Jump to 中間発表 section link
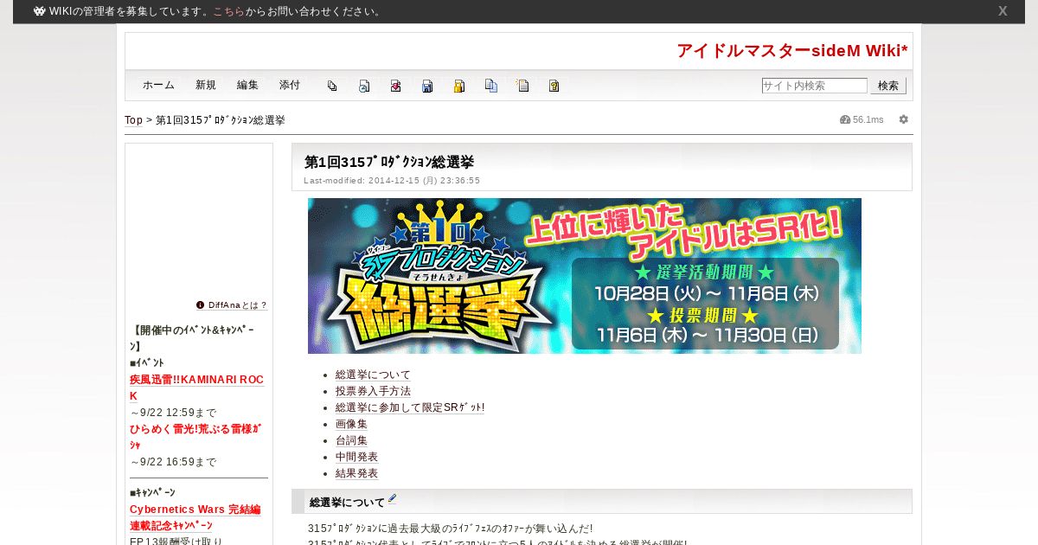This screenshot has height=545, width=1038. [356, 457]
